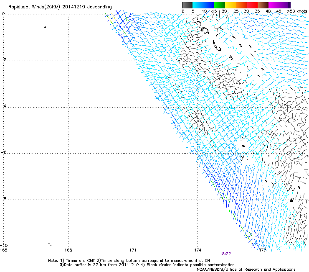Click the legend label '30'

(x=246, y=11)
